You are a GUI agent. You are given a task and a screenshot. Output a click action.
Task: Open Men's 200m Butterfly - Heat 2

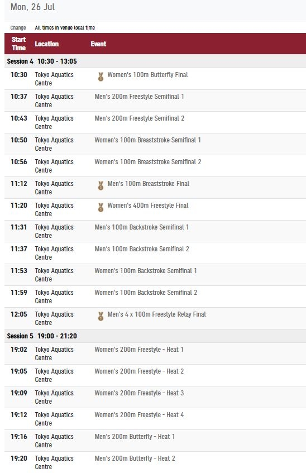tap(135, 458)
